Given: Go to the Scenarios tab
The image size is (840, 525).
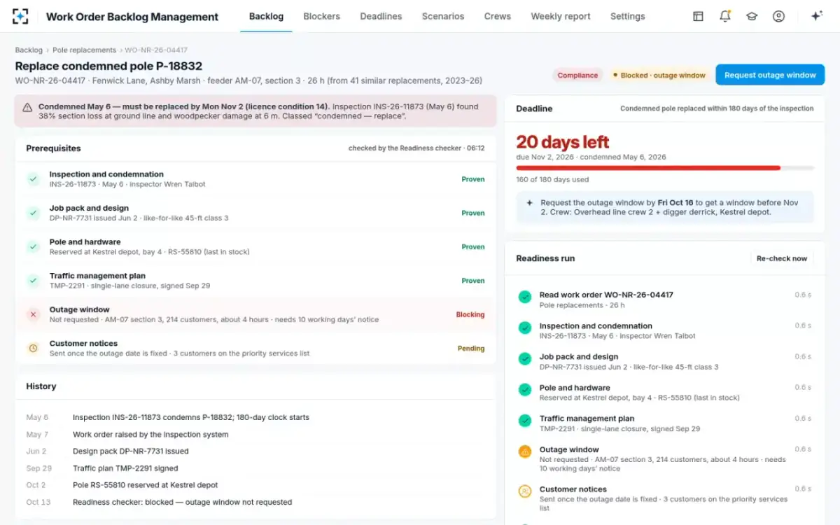Looking at the screenshot, I should pos(443,16).
